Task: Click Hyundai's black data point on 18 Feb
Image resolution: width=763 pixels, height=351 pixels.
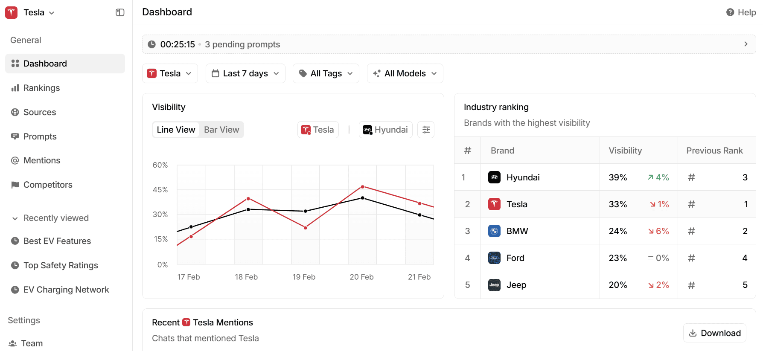Action: (248, 209)
